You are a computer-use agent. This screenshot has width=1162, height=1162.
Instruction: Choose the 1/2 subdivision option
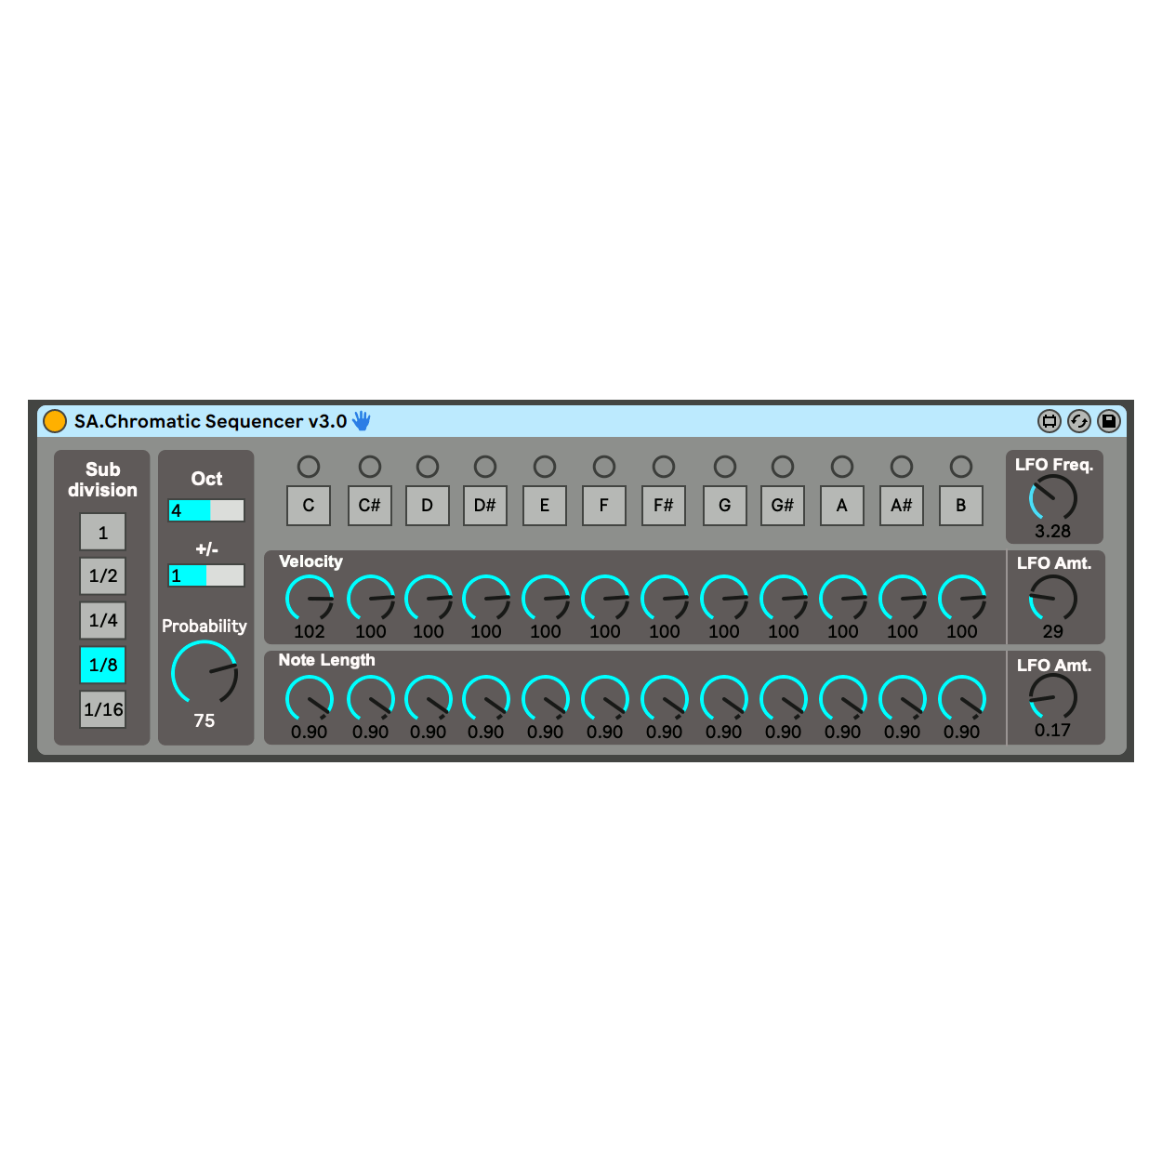pos(103,575)
